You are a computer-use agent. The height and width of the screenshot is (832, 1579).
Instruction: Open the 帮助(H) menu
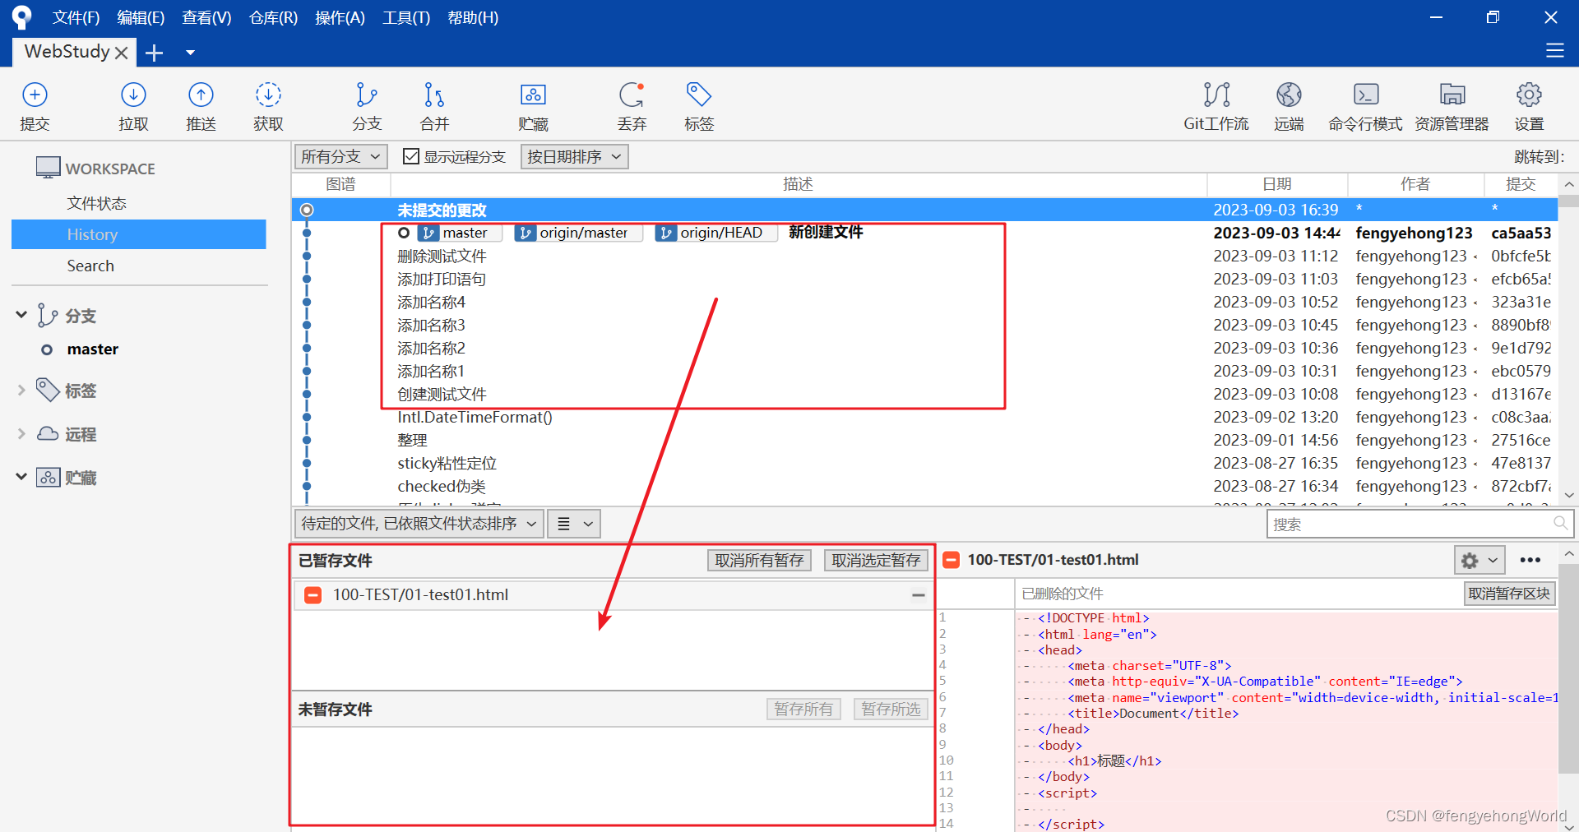pyautogui.click(x=473, y=17)
